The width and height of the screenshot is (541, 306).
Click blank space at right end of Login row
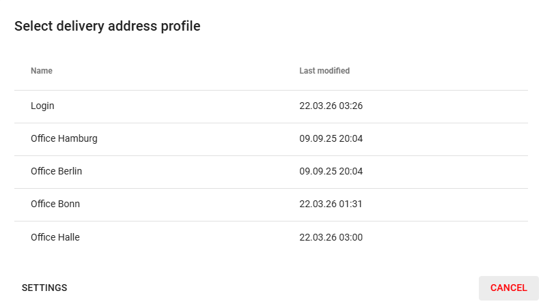tap(478, 106)
